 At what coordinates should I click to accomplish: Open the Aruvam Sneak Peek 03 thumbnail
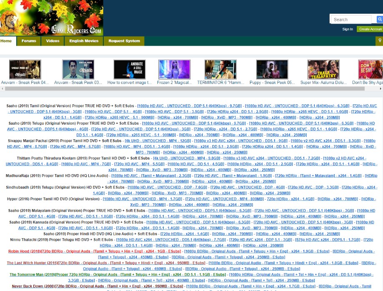[x=78, y=69]
